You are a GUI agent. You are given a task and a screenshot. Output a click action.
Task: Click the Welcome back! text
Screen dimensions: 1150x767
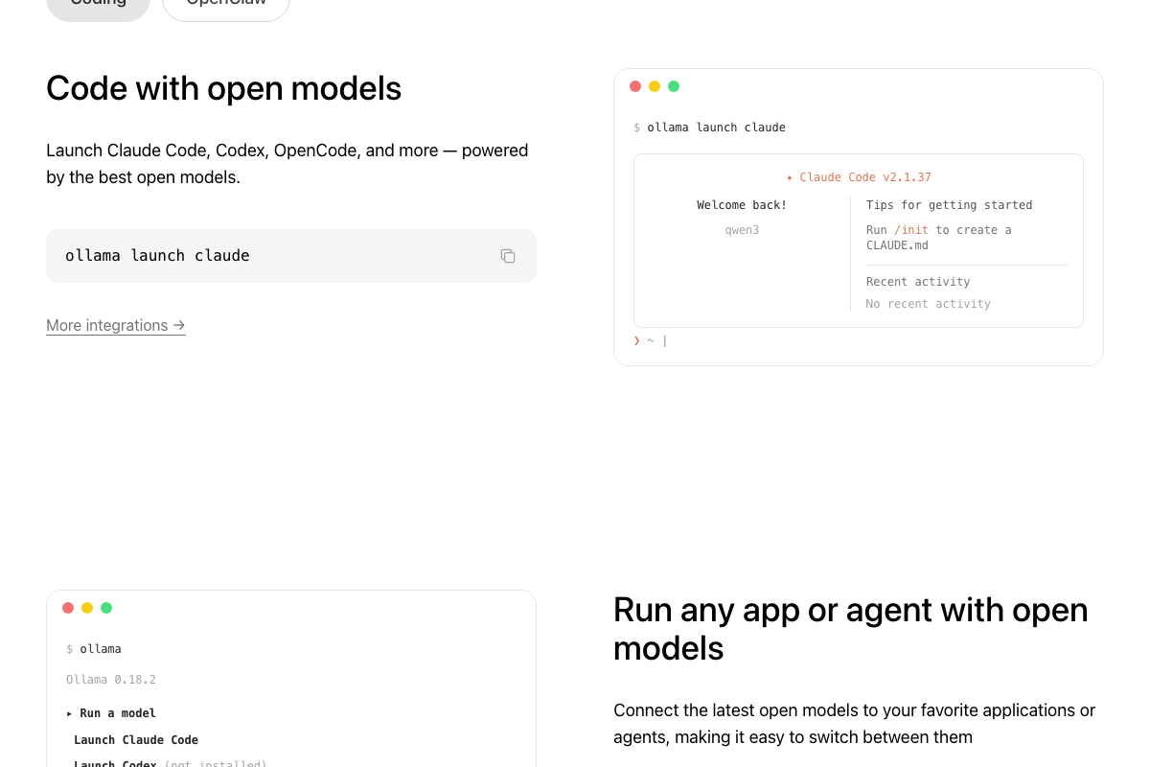742,205
